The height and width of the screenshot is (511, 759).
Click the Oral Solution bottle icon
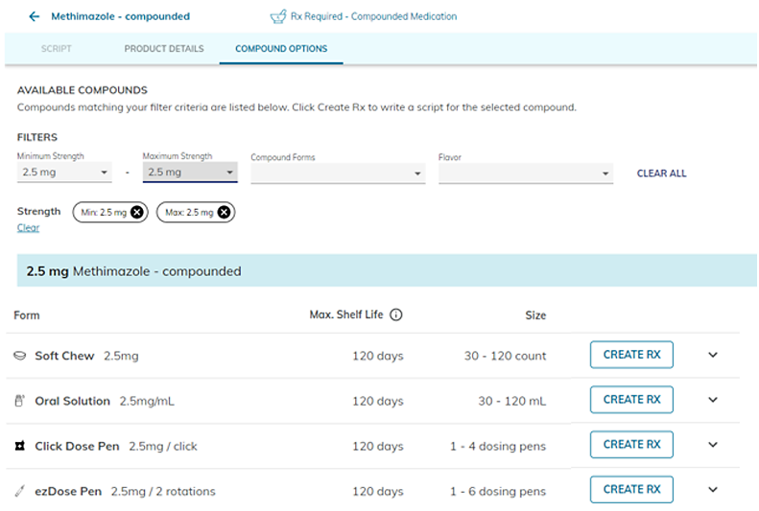tap(20, 401)
